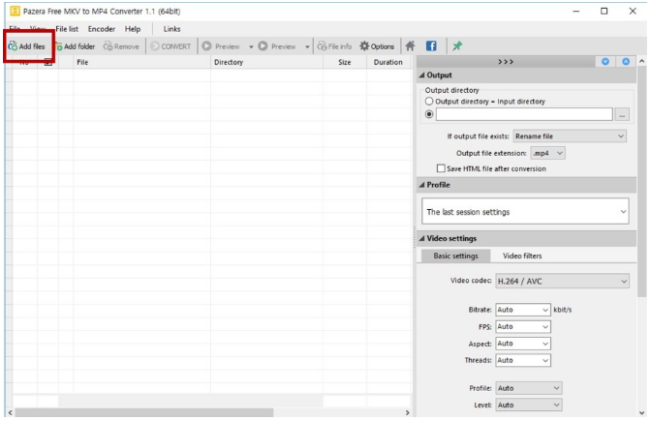Open the Encoder menu

tap(102, 29)
